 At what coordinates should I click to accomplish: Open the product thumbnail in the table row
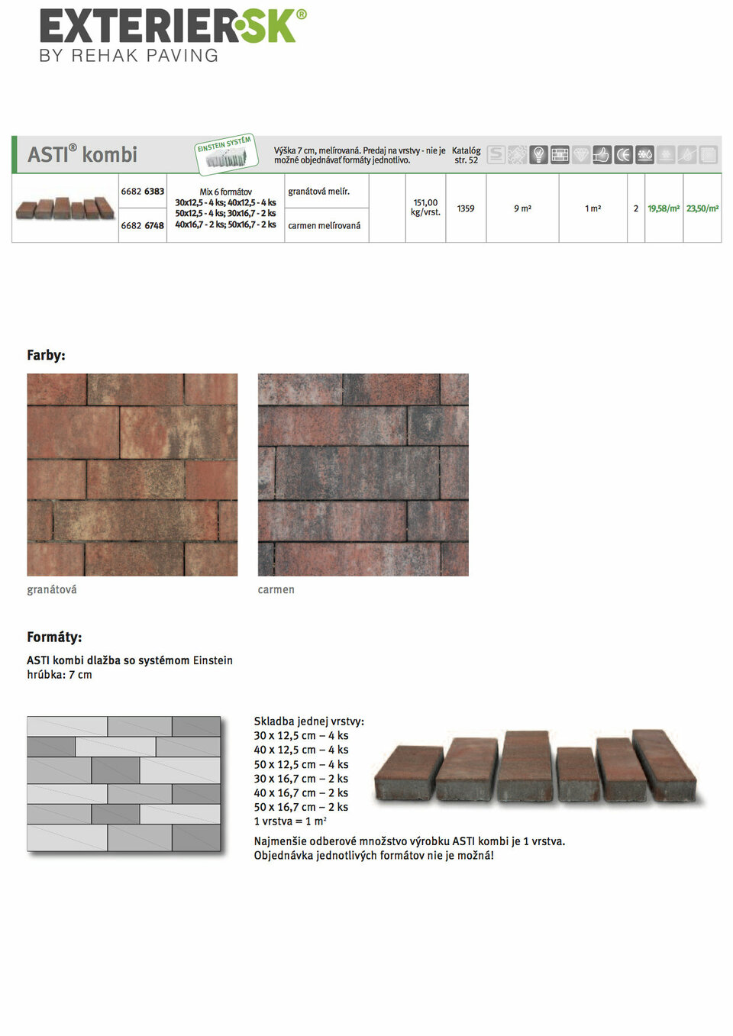tap(65, 208)
